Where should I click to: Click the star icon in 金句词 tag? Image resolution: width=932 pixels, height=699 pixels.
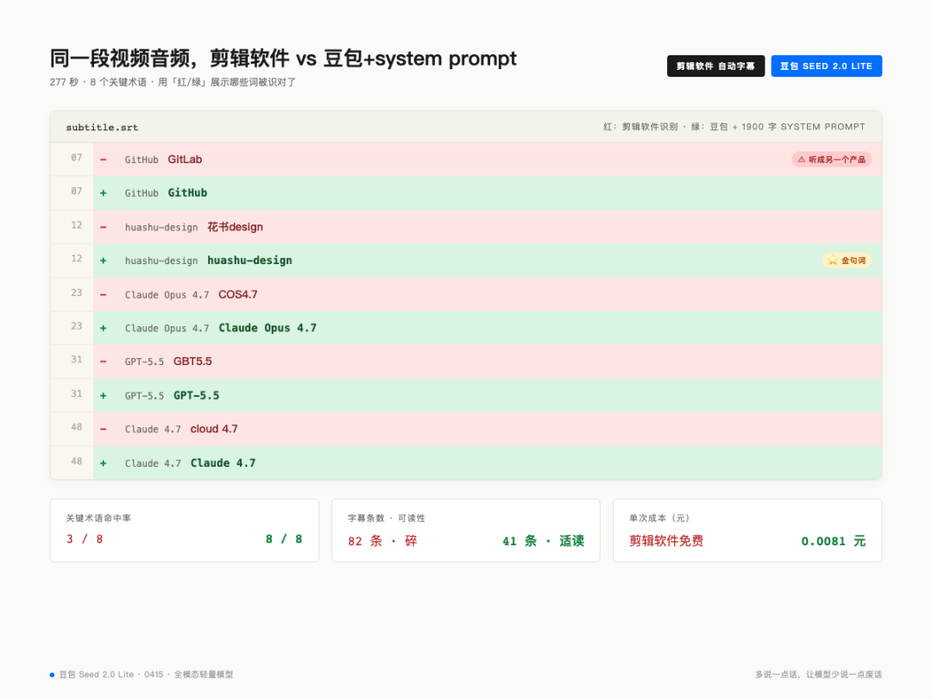(833, 261)
